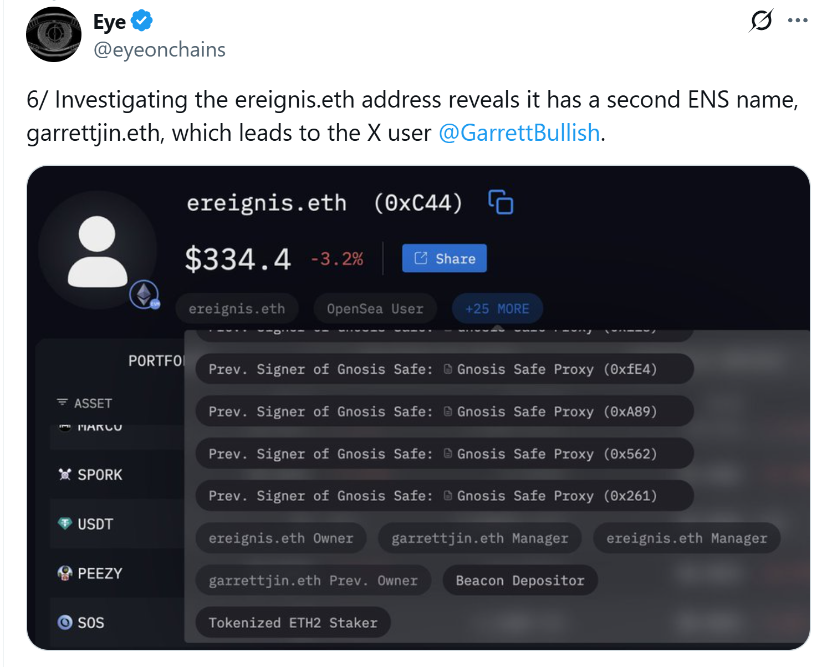Open the tweet's three-dot options menu

coord(797,20)
